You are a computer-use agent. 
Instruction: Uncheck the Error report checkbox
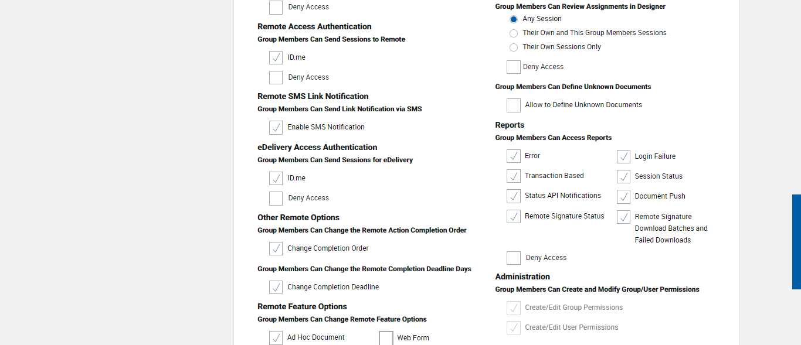(514, 156)
